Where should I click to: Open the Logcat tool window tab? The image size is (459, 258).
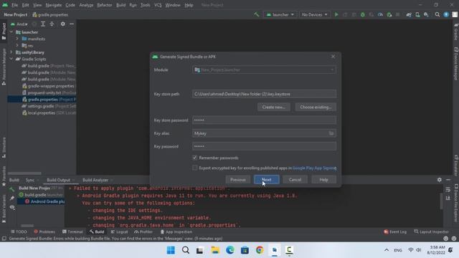[119, 231]
